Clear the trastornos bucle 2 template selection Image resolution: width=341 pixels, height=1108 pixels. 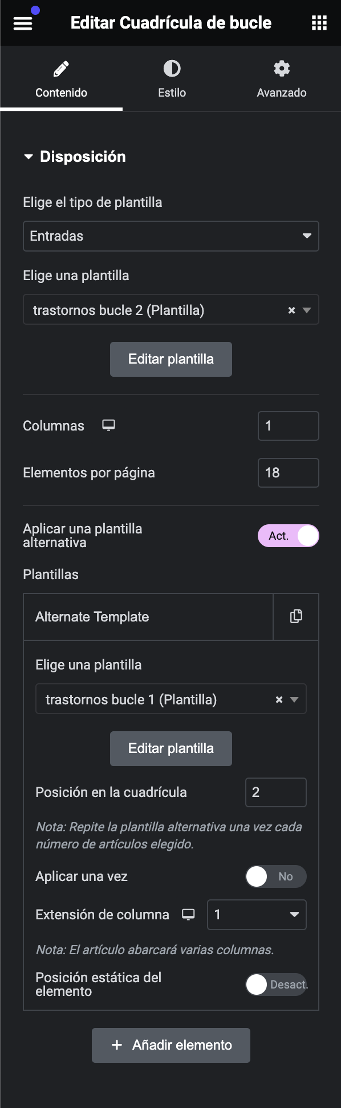291,310
